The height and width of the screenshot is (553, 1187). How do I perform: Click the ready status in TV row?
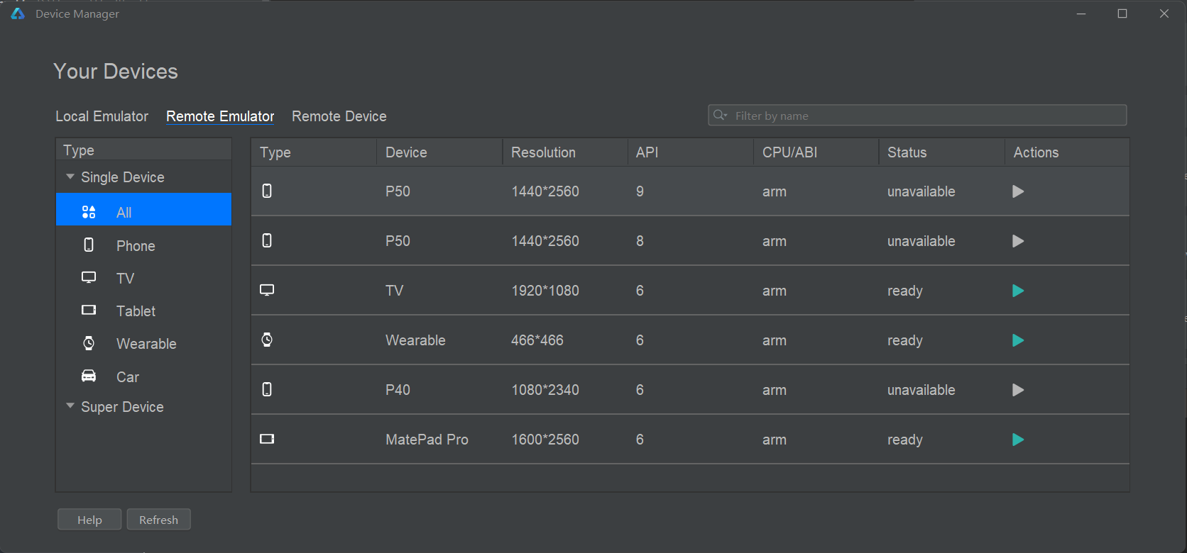(x=905, y=291)
